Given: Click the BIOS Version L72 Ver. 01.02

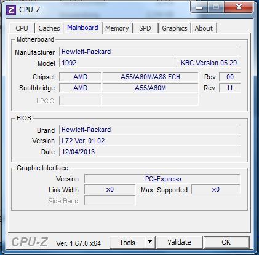Looking at the screenshot, I should point(150,141).
